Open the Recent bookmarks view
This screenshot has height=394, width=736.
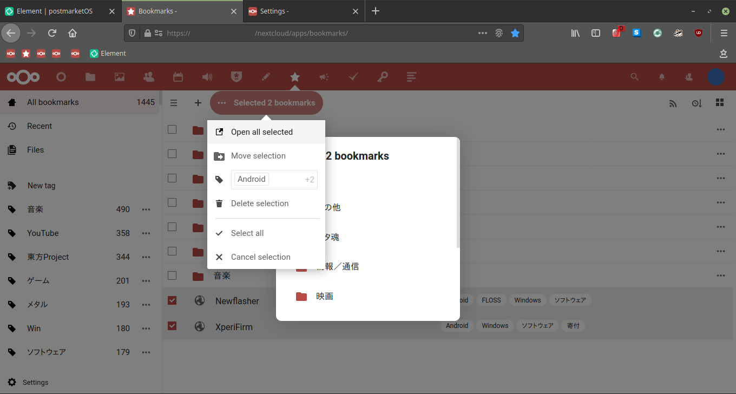pos(38,126)
